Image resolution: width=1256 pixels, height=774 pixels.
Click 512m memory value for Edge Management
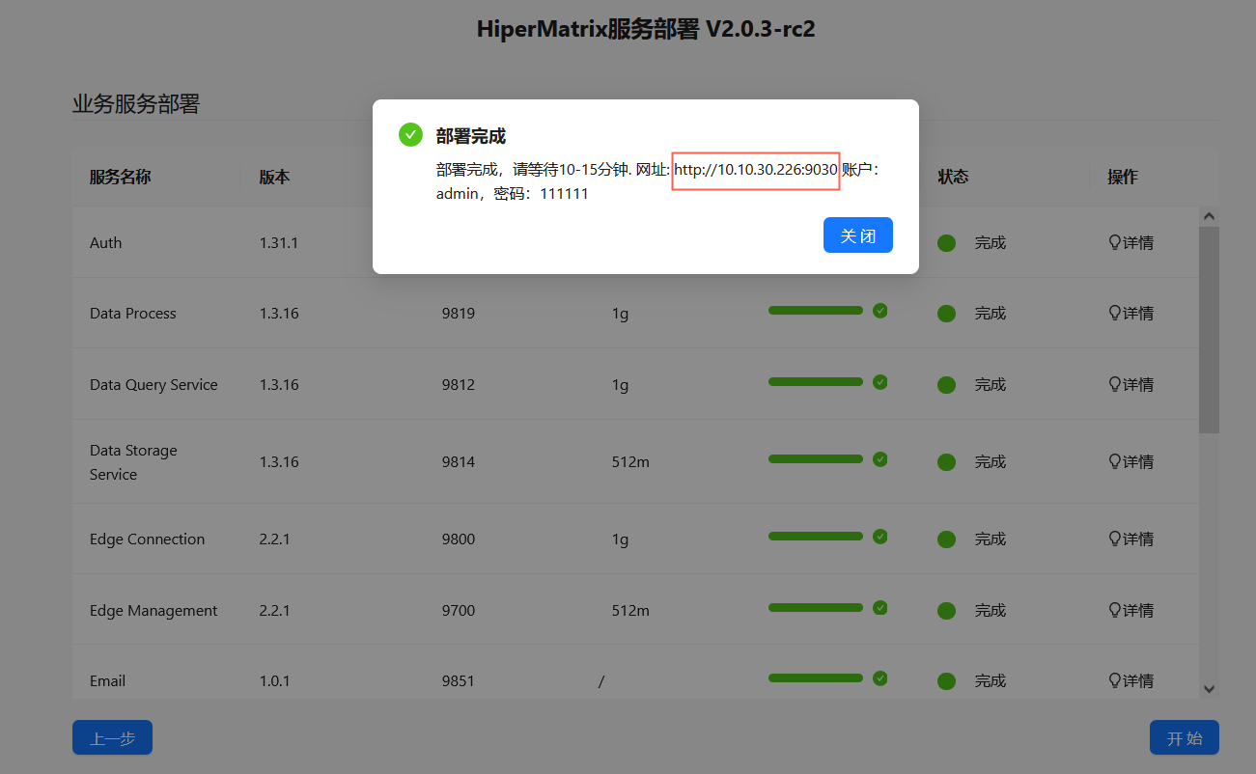pos(630,611)
